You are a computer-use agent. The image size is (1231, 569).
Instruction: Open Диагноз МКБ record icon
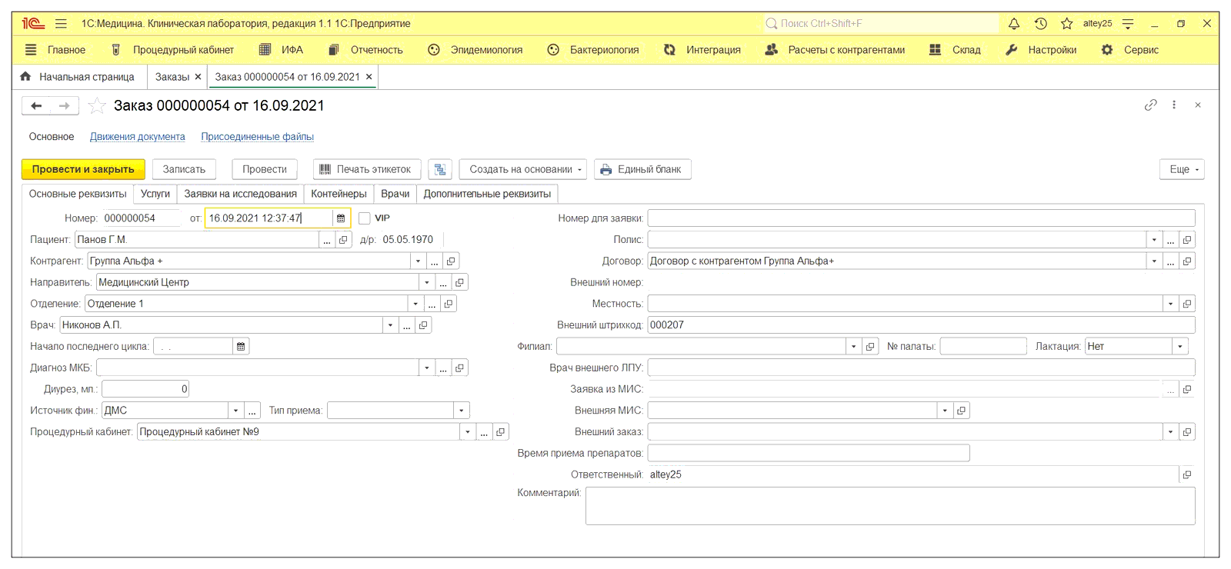[x=459, y=368]
